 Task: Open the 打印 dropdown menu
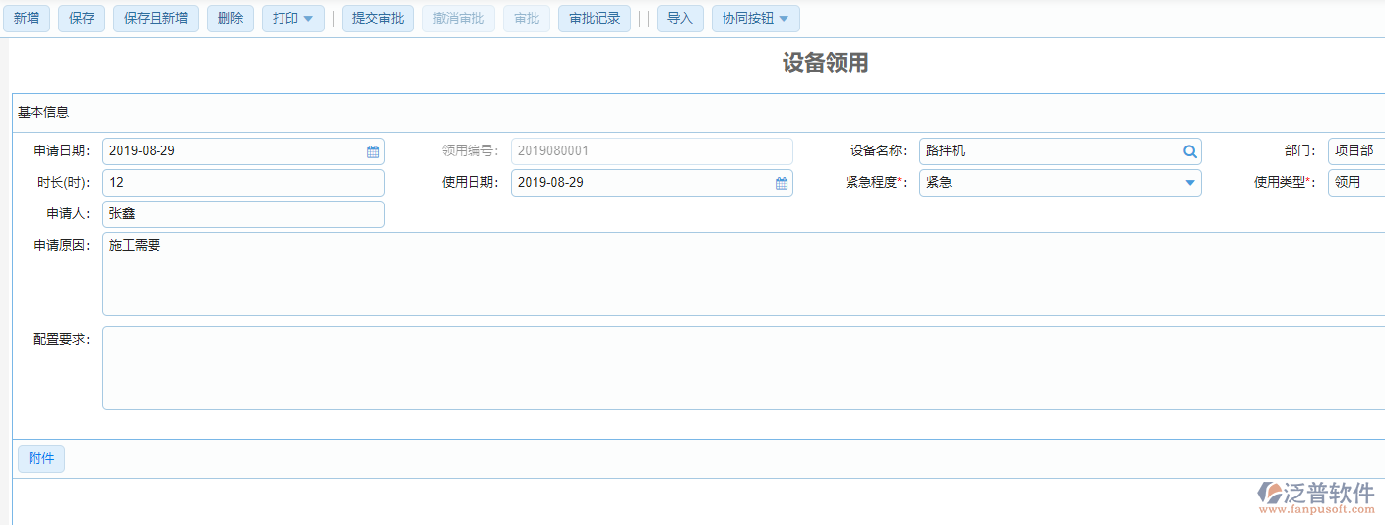tap(292, 19)
